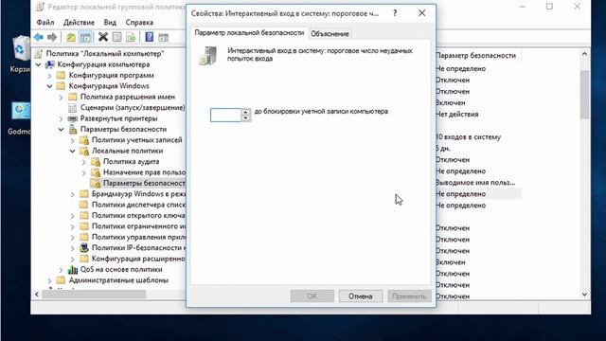The width and height of the screenshot is (606, 341).
Task: Select the Параметр локальной безопасности tab
Action: click(249, 33)
